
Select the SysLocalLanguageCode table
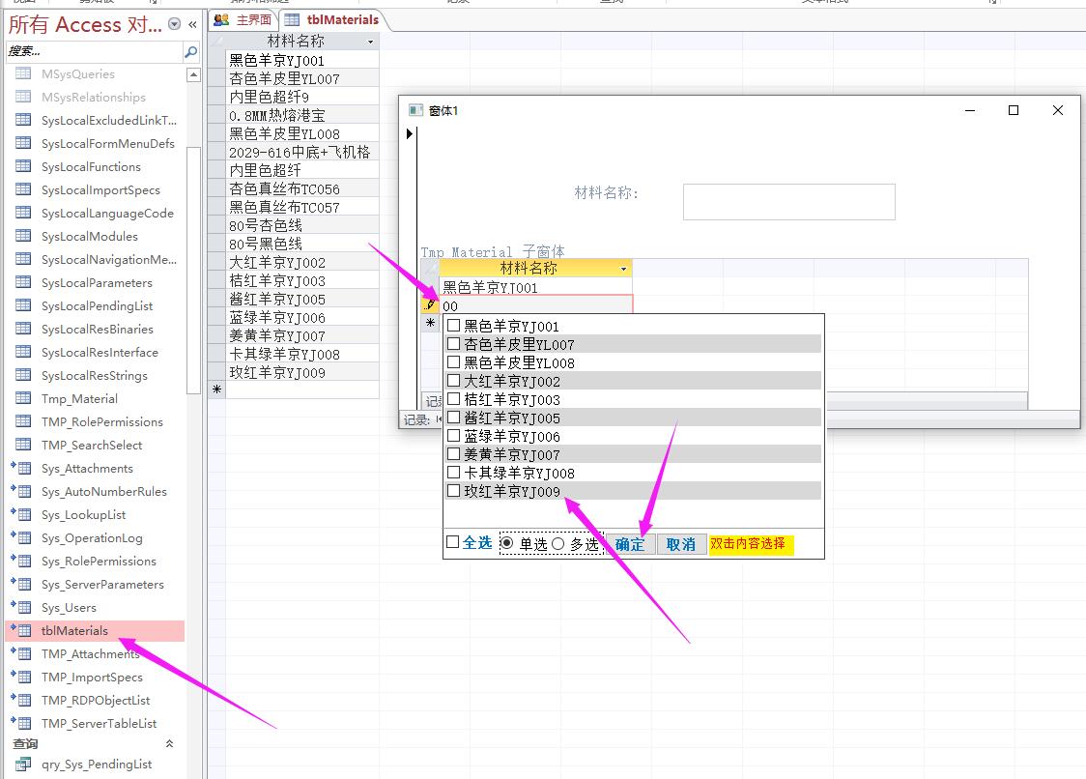point(107,213)
